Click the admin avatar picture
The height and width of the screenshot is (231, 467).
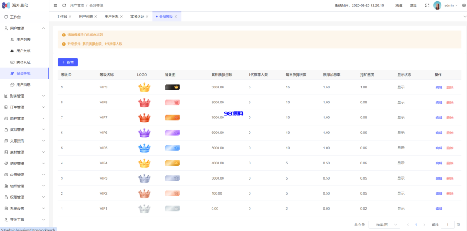click(437, 5)
